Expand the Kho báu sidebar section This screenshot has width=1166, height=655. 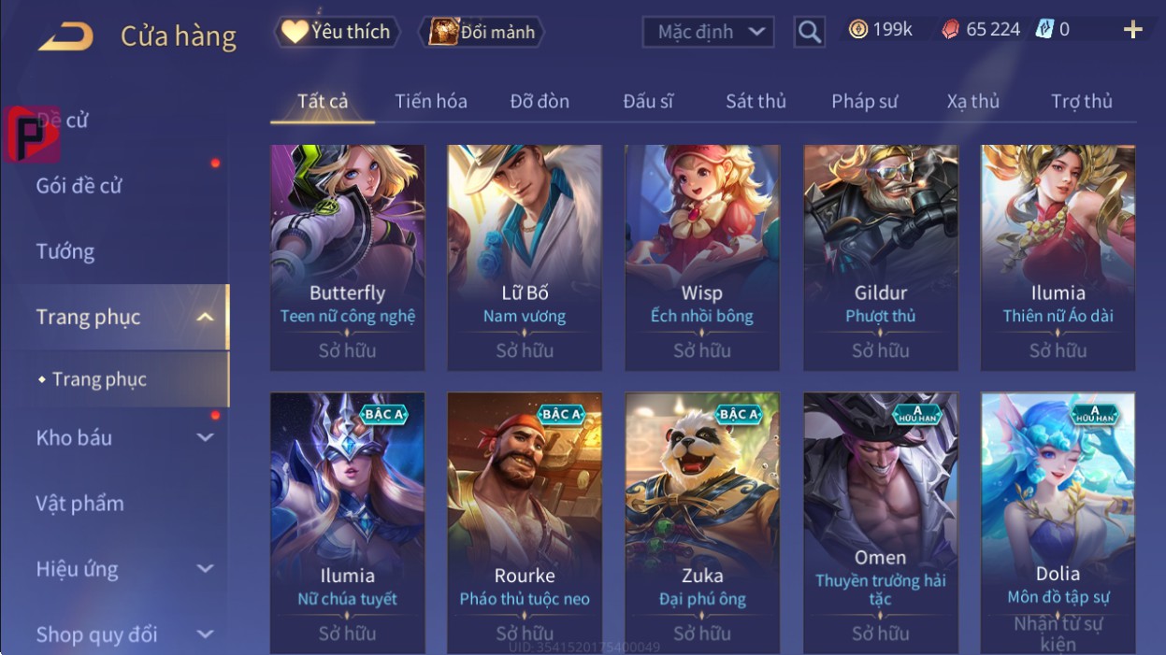[x=206, y=437]
